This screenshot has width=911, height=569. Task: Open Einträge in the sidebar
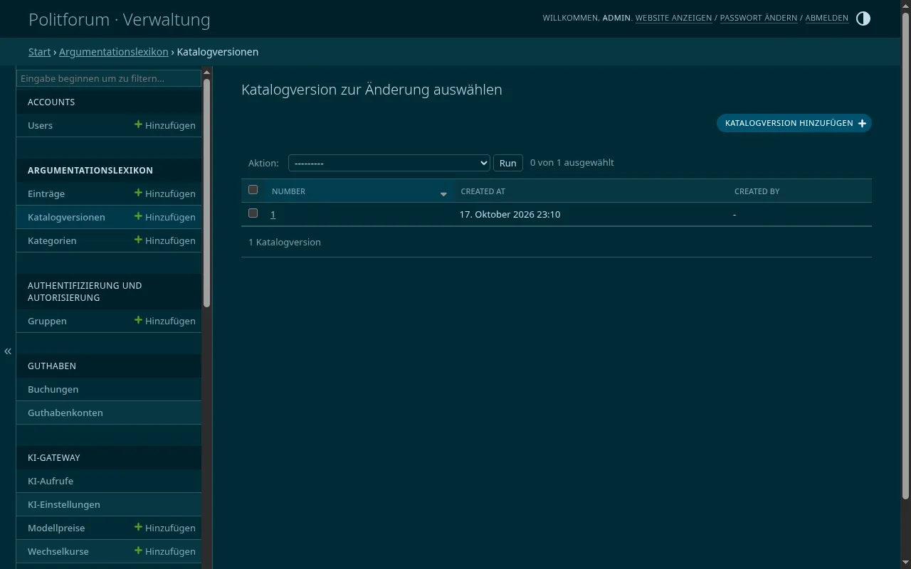coord(46,193)
